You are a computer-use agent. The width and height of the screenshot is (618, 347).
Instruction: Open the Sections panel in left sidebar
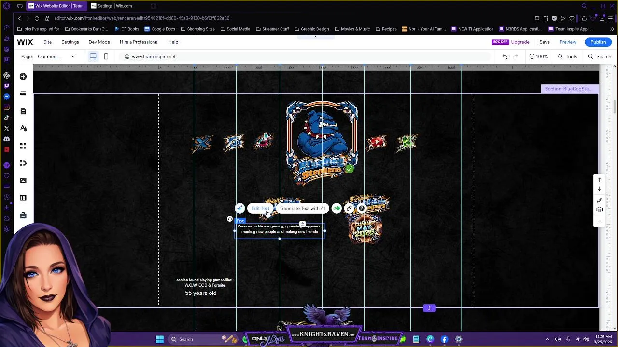(x=23, y=94)
